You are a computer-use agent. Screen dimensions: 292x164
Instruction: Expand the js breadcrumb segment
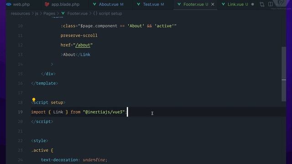tap(36, 14)
